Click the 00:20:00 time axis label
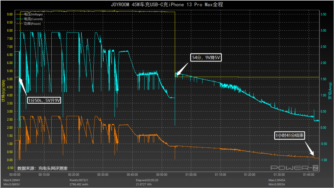334x188 pixels. coord(74,175)
